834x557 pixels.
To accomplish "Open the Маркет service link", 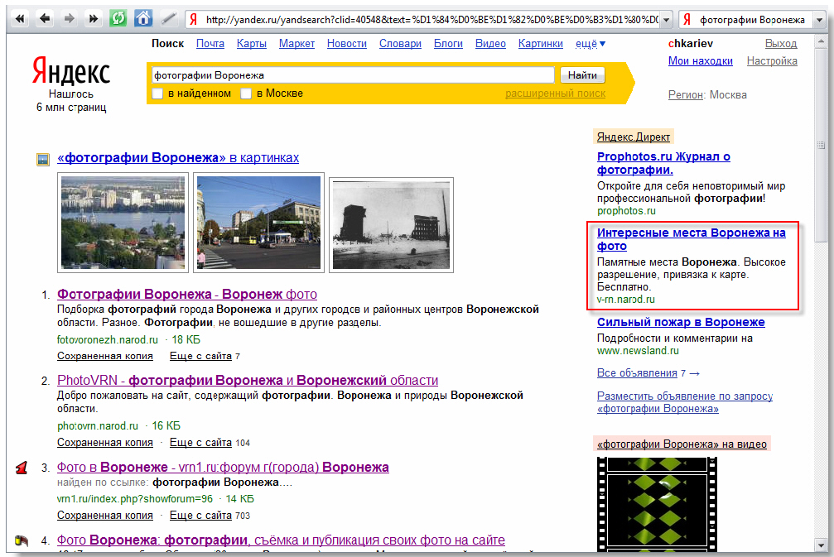I will pos(296,44).
